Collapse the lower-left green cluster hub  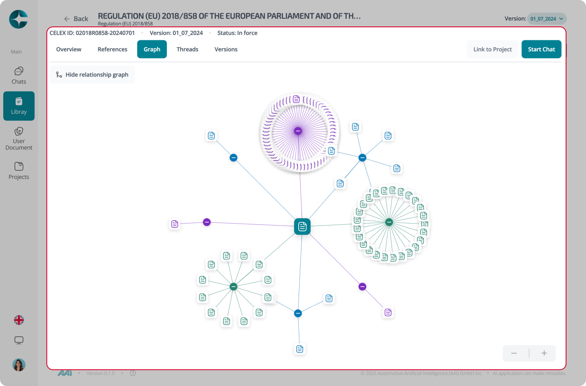(x=234, y=287)
